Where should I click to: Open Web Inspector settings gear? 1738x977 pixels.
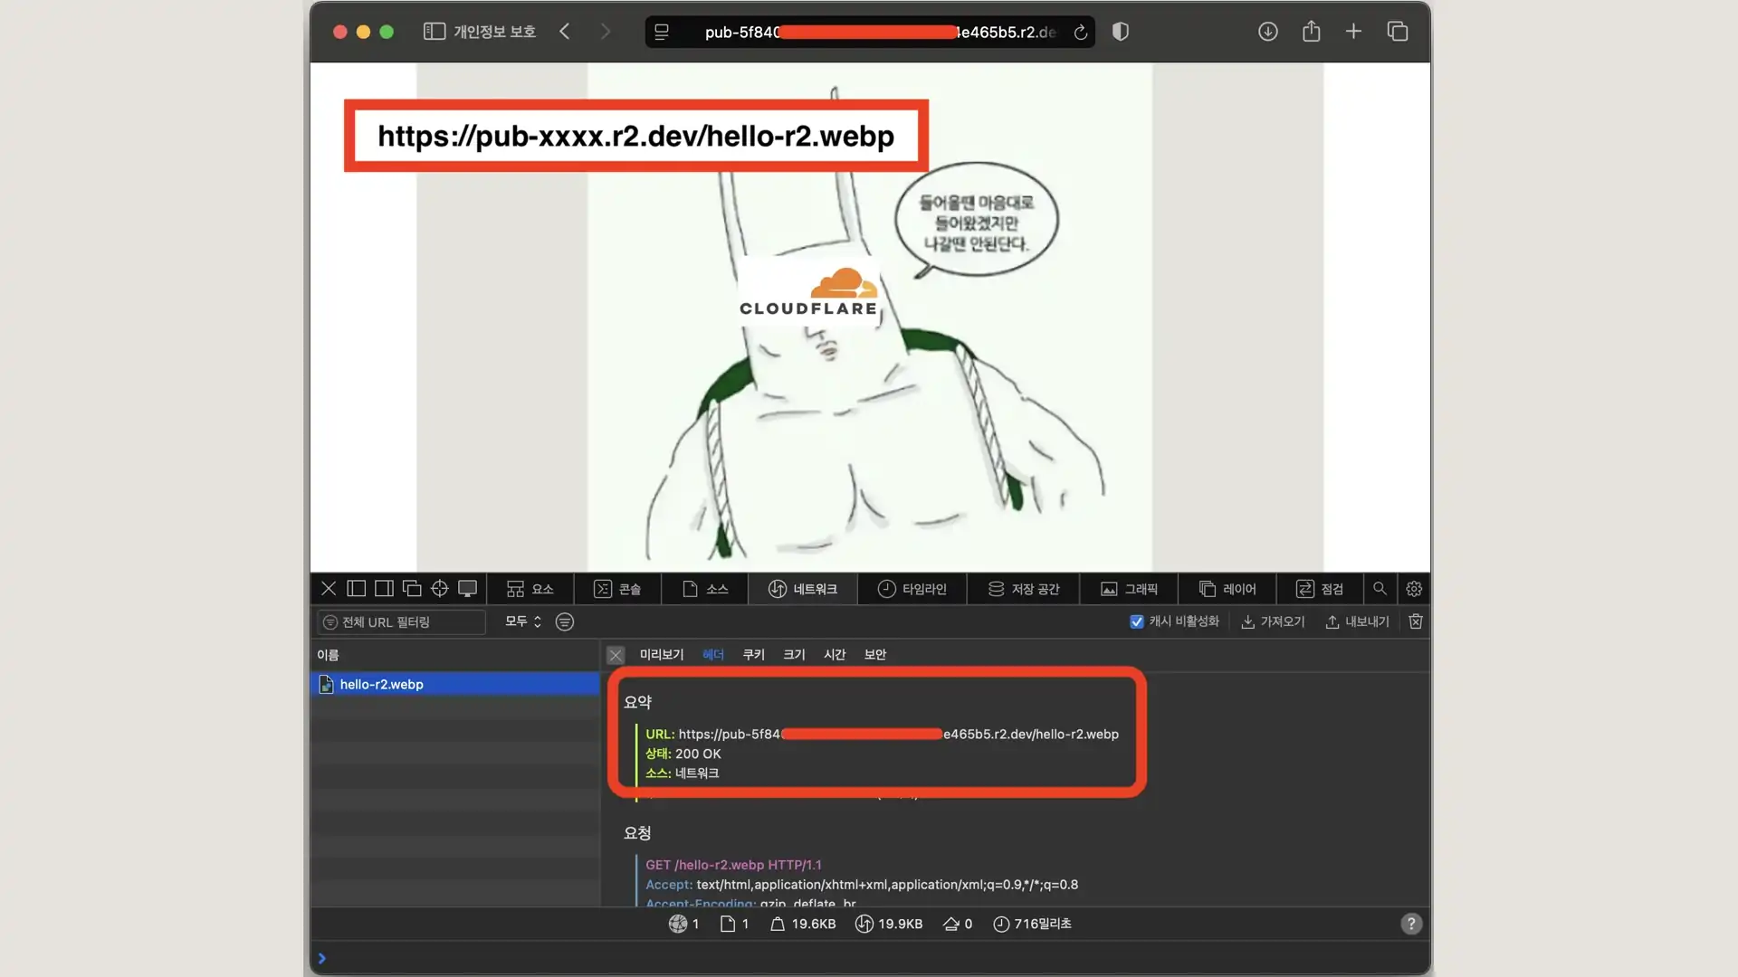(x=1414, y=589)
